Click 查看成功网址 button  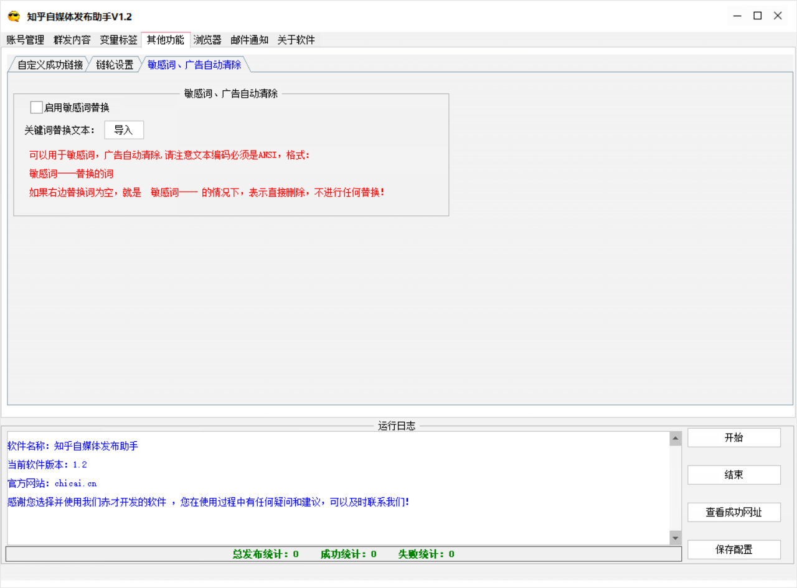click(x=734, y=512)
